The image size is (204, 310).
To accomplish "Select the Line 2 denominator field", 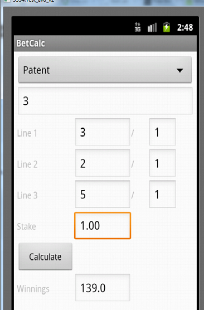I will pyautogui.click(x=163, y=163).
